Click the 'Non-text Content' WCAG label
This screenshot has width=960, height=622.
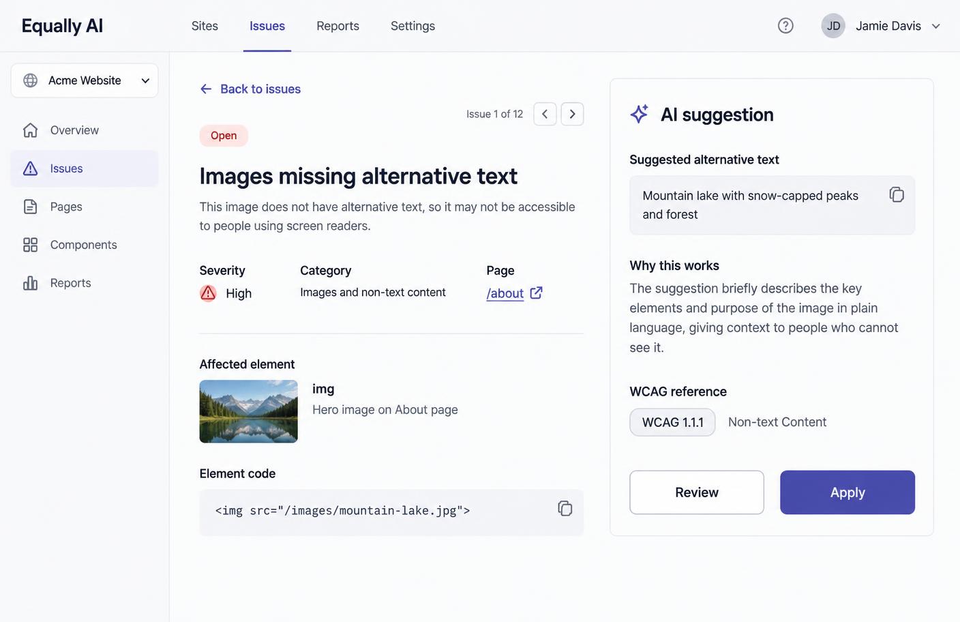tap(777, 422)
